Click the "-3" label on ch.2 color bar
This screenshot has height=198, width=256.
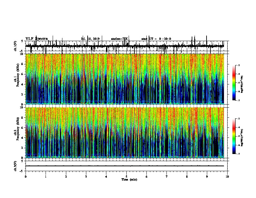click(238, 119)
